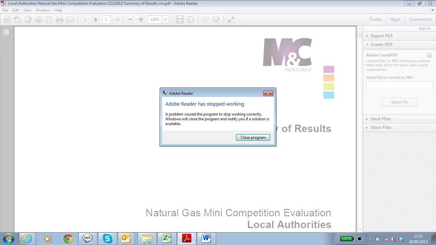Click the document vertical scrollbar down arrow

(360, 229)
